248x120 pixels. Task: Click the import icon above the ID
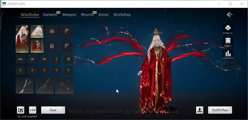(x=21, y=110)
